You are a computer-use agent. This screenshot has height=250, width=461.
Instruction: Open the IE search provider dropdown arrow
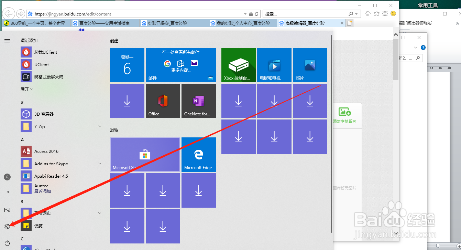pos(356,14)
